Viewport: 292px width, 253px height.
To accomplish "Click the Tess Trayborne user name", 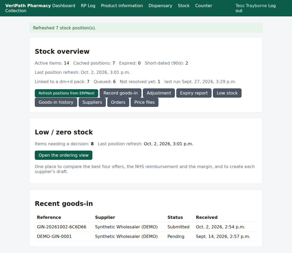I will [251, 6].
